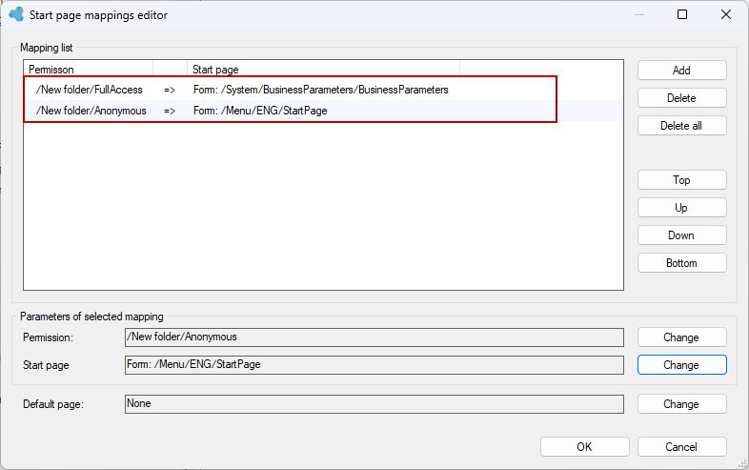Screen dimensions: 749x470
Task: Cancel the mappings editor dialog
Action: [x=681, y=446]
